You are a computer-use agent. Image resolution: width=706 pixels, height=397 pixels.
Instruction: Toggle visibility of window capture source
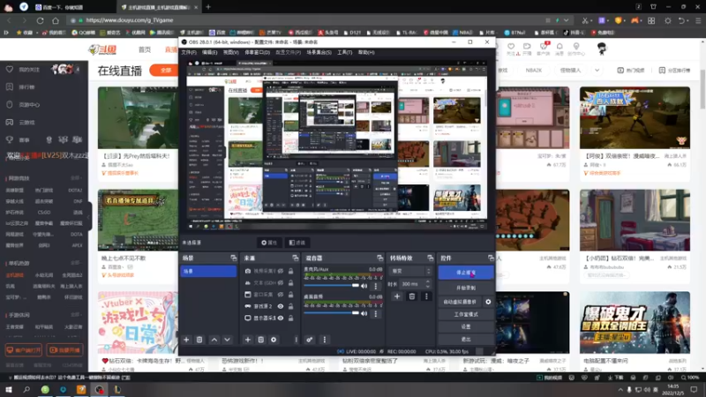(280, 295)
